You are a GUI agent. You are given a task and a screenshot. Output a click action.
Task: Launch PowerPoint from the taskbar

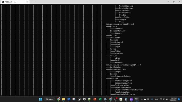95,99
